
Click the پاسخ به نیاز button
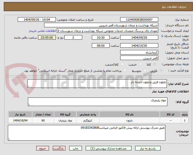tap(148, 148)
